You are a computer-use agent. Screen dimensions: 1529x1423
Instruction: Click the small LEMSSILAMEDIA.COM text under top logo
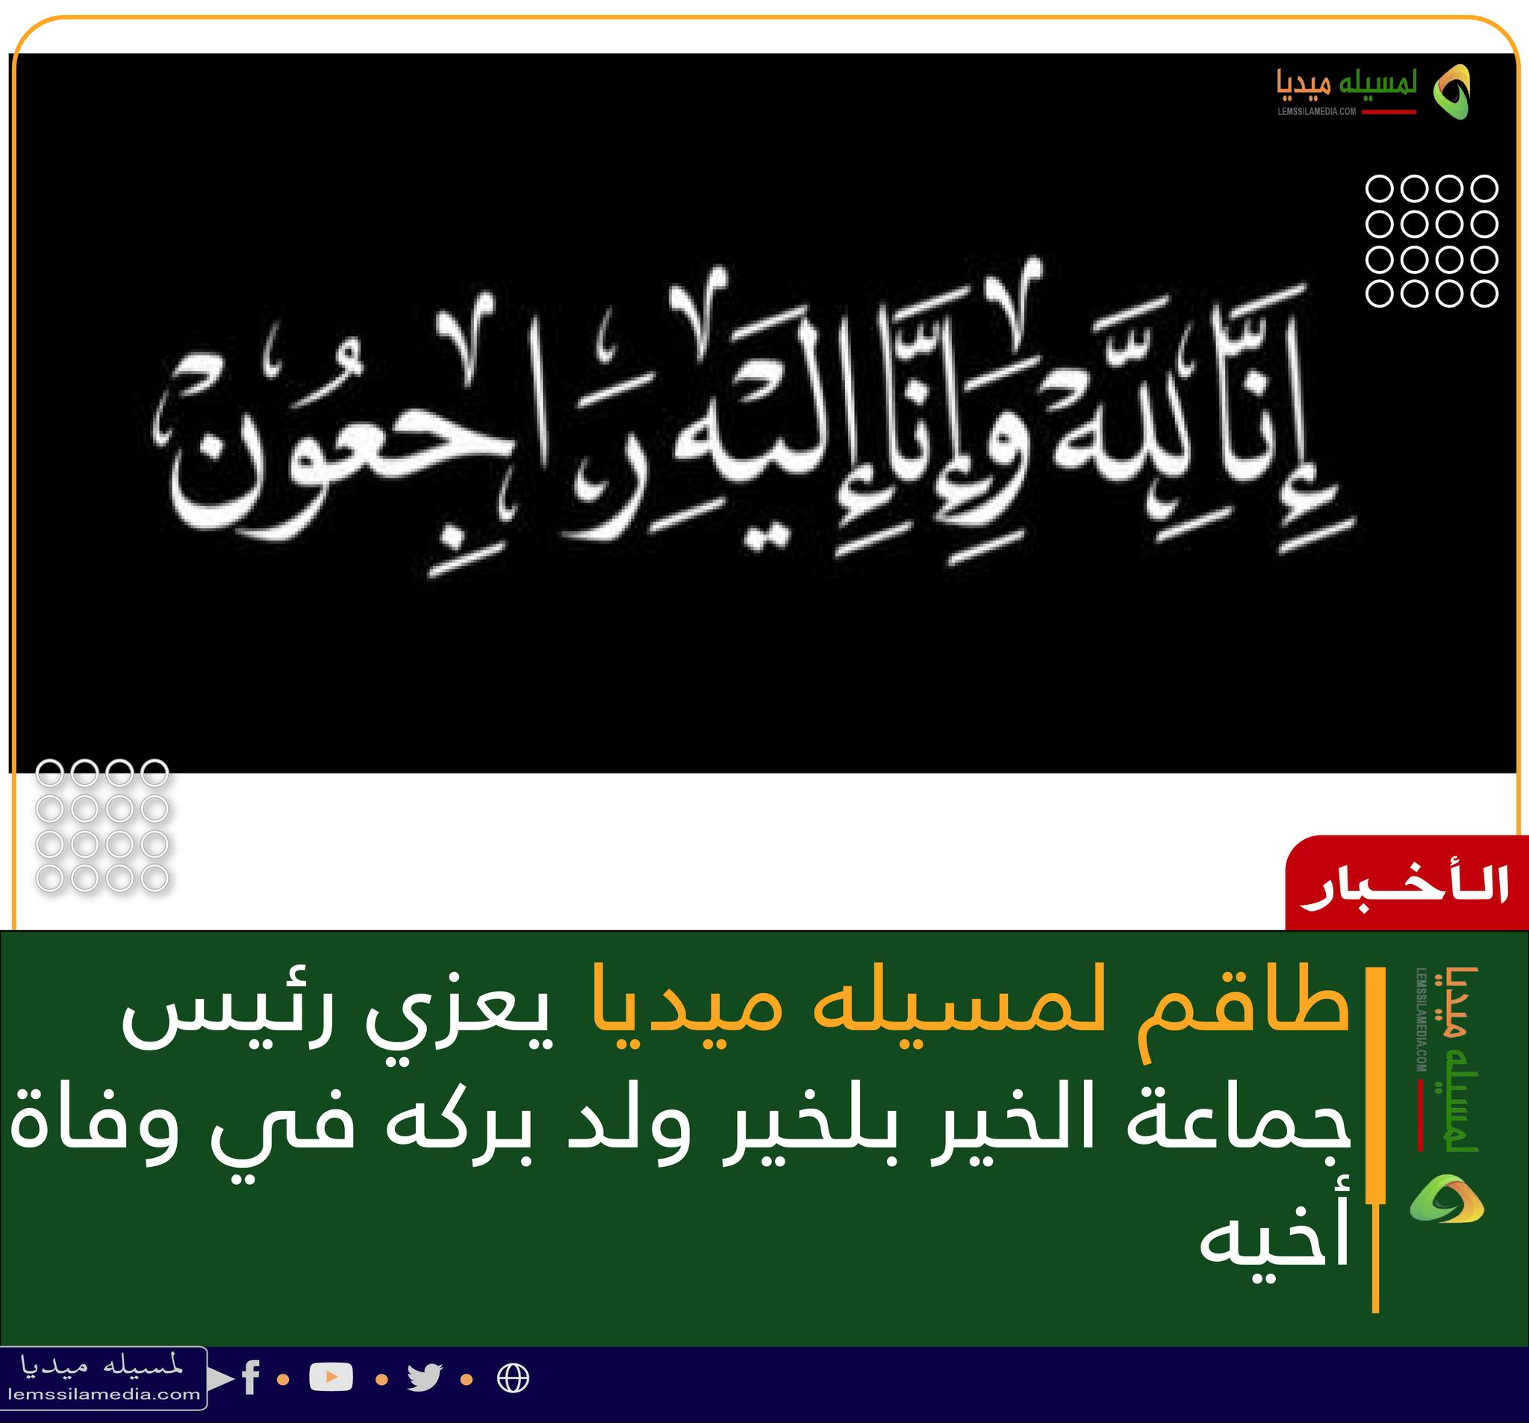pos(1317,111)
